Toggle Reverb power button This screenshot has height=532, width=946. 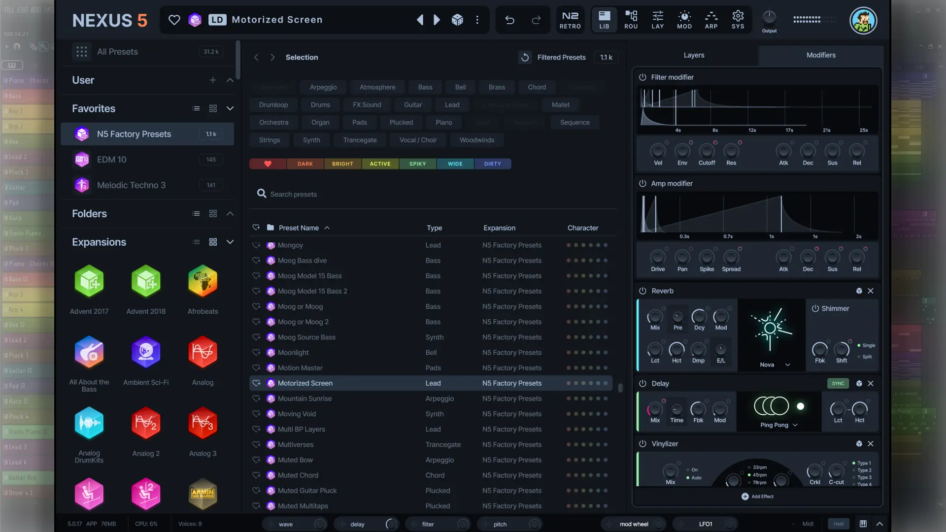click(642, 291)
